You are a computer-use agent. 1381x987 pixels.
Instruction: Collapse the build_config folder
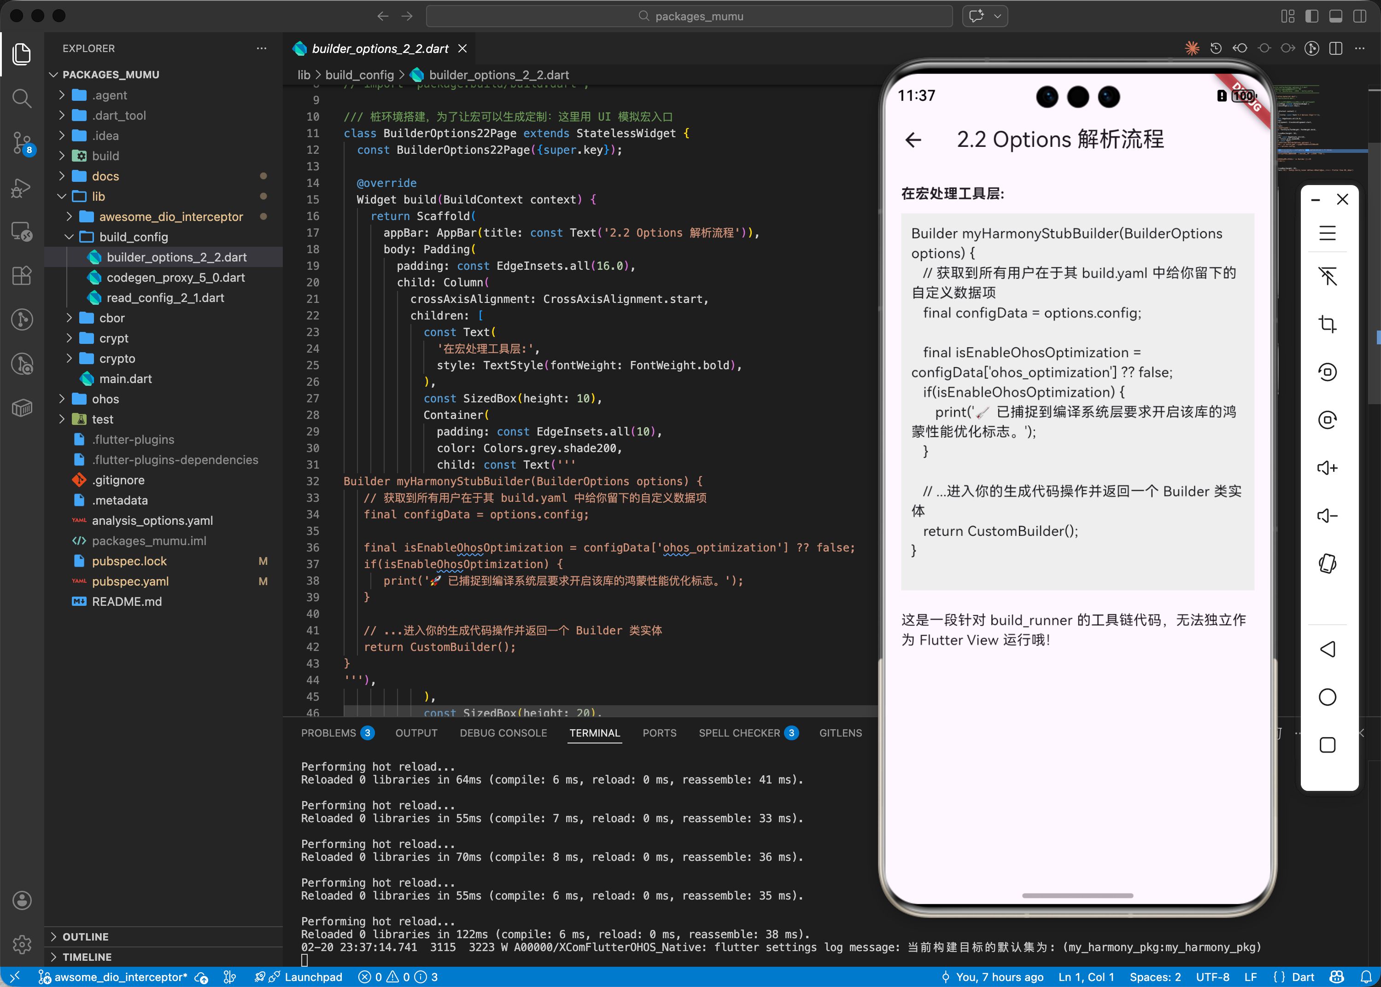(x=133, y=237)
